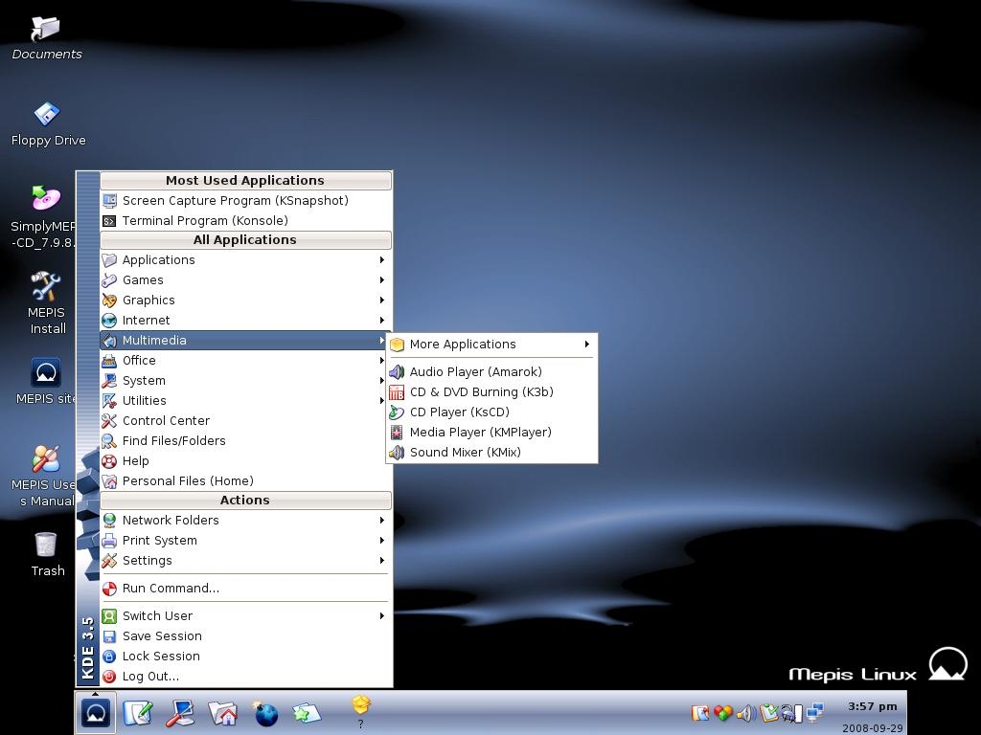Choose Log Out...
Viewport: 981px width, 735px height.
pyautogui.click(x=246, y=677)
